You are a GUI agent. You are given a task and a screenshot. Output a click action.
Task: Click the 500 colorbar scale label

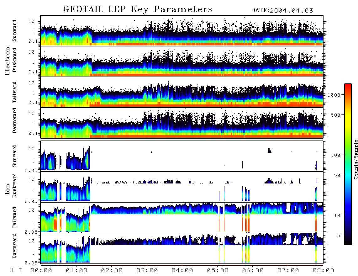click(x=335, y=115)
